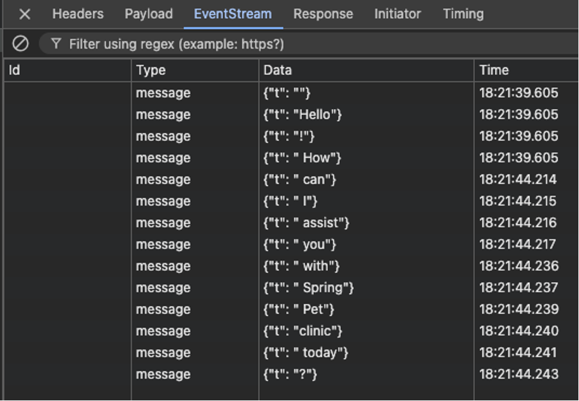Open the Timing tab

(463, 14)
